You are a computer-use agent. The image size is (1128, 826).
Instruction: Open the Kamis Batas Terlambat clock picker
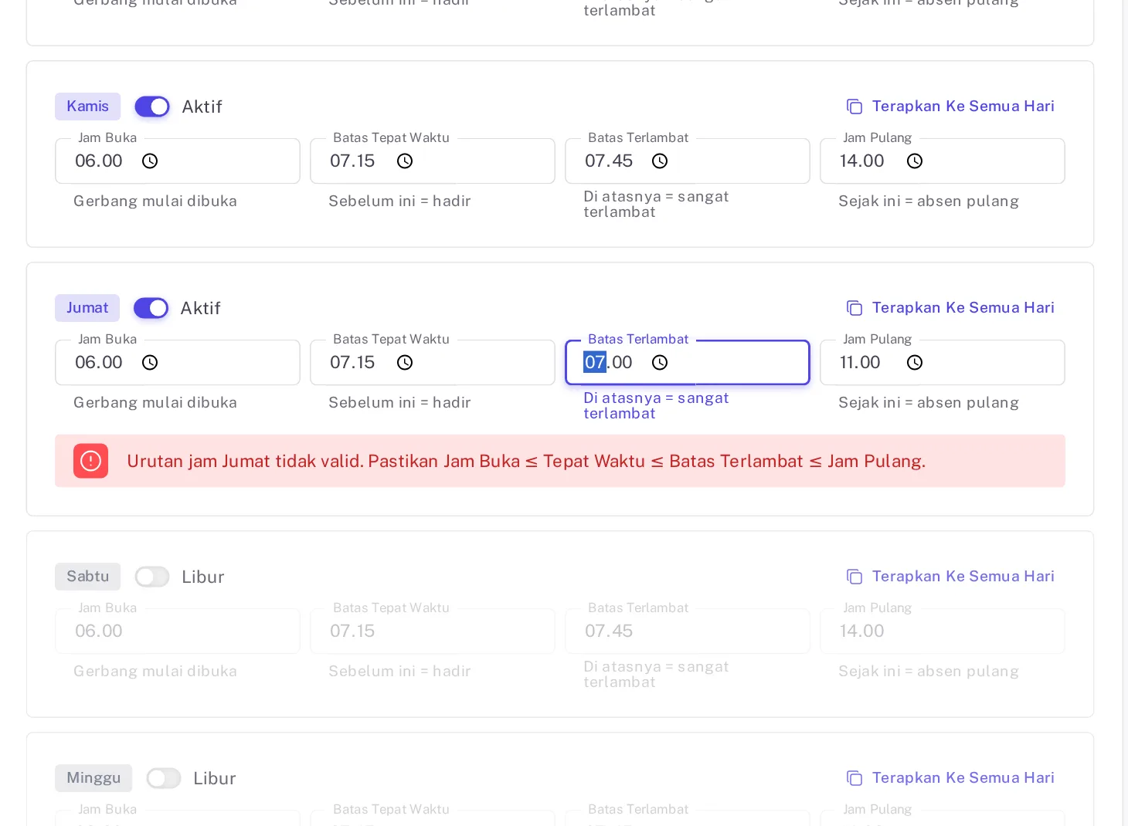point(660,161)
